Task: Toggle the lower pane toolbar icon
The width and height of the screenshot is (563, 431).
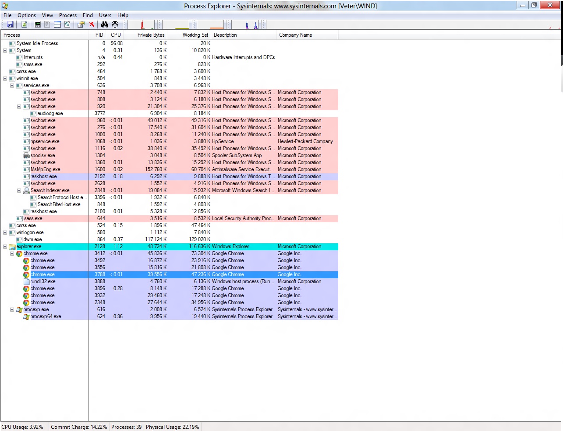Action: click(x=57, y=25)
